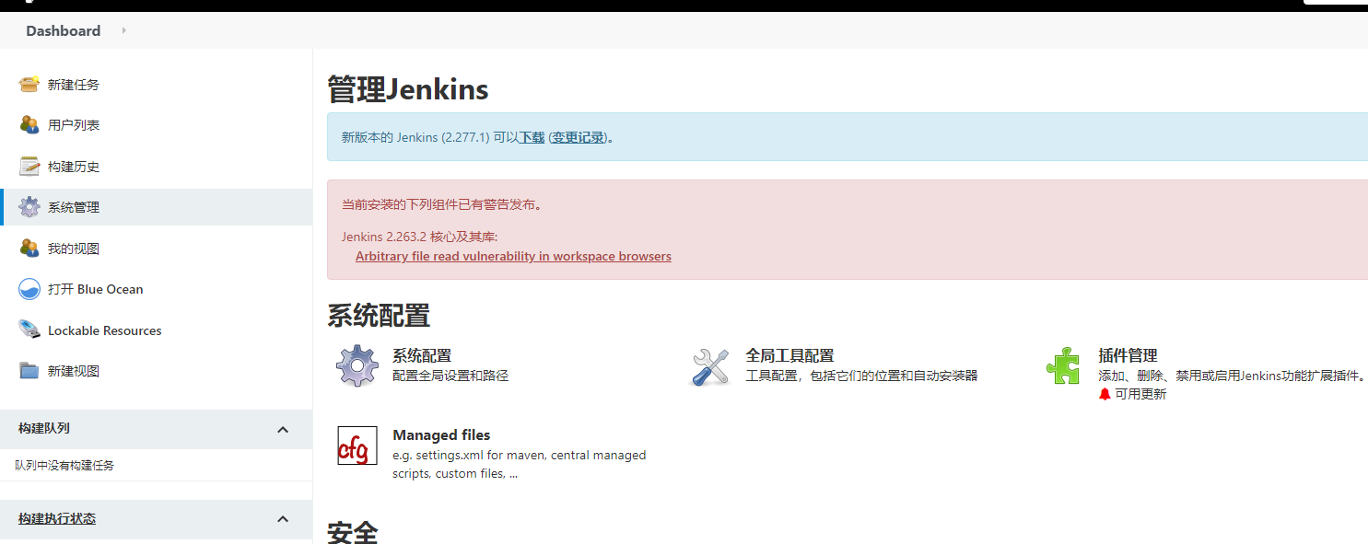
Task: Click the 新建视图 folder icon
Action: point(29,371)
